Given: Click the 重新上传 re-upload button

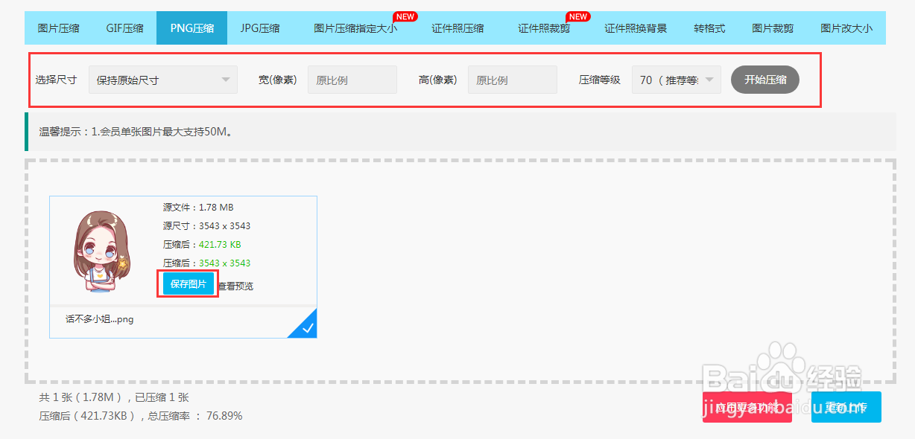Looking at the screenshot, I should (846, 406).
